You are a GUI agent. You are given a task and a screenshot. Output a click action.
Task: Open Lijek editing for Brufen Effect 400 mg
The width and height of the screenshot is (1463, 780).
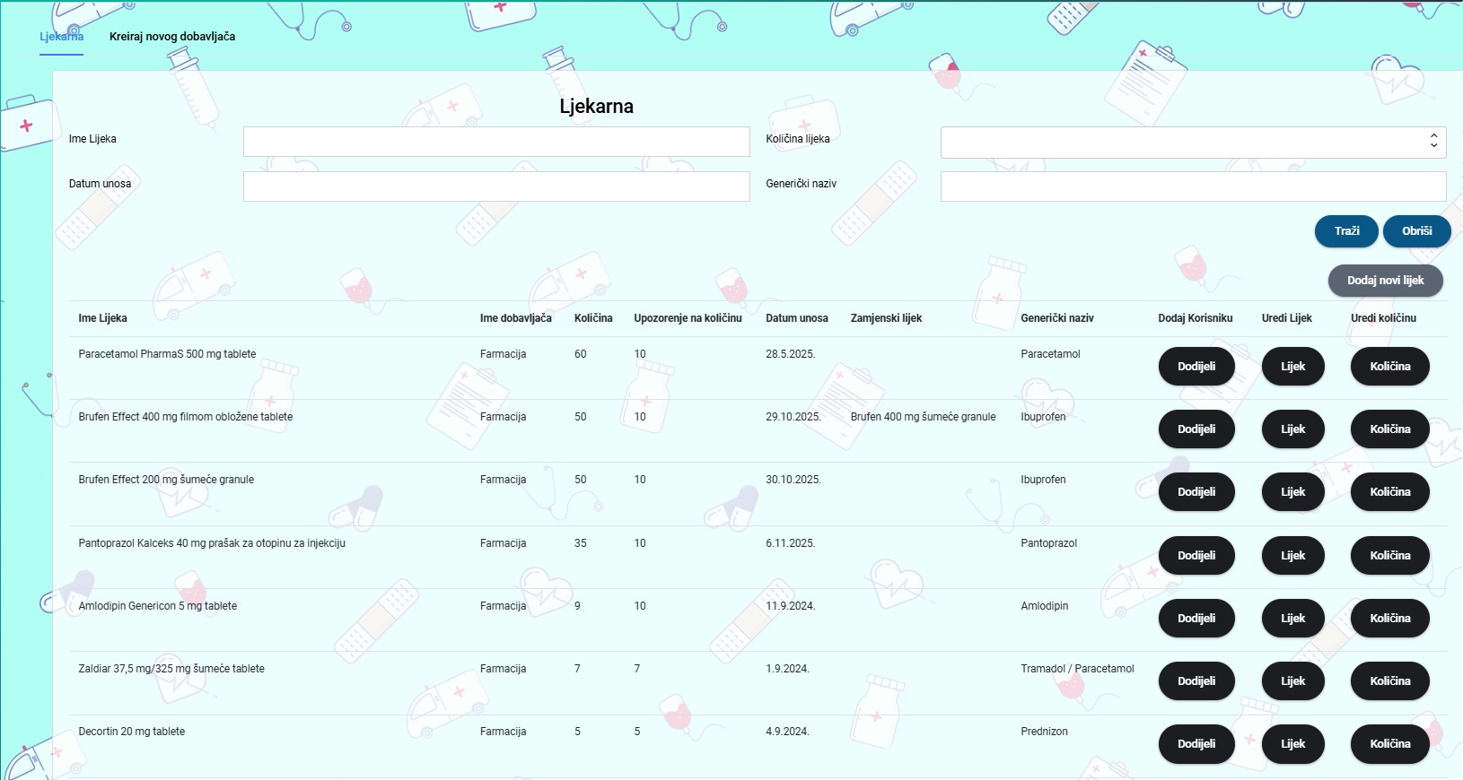tap(1292, 429)
